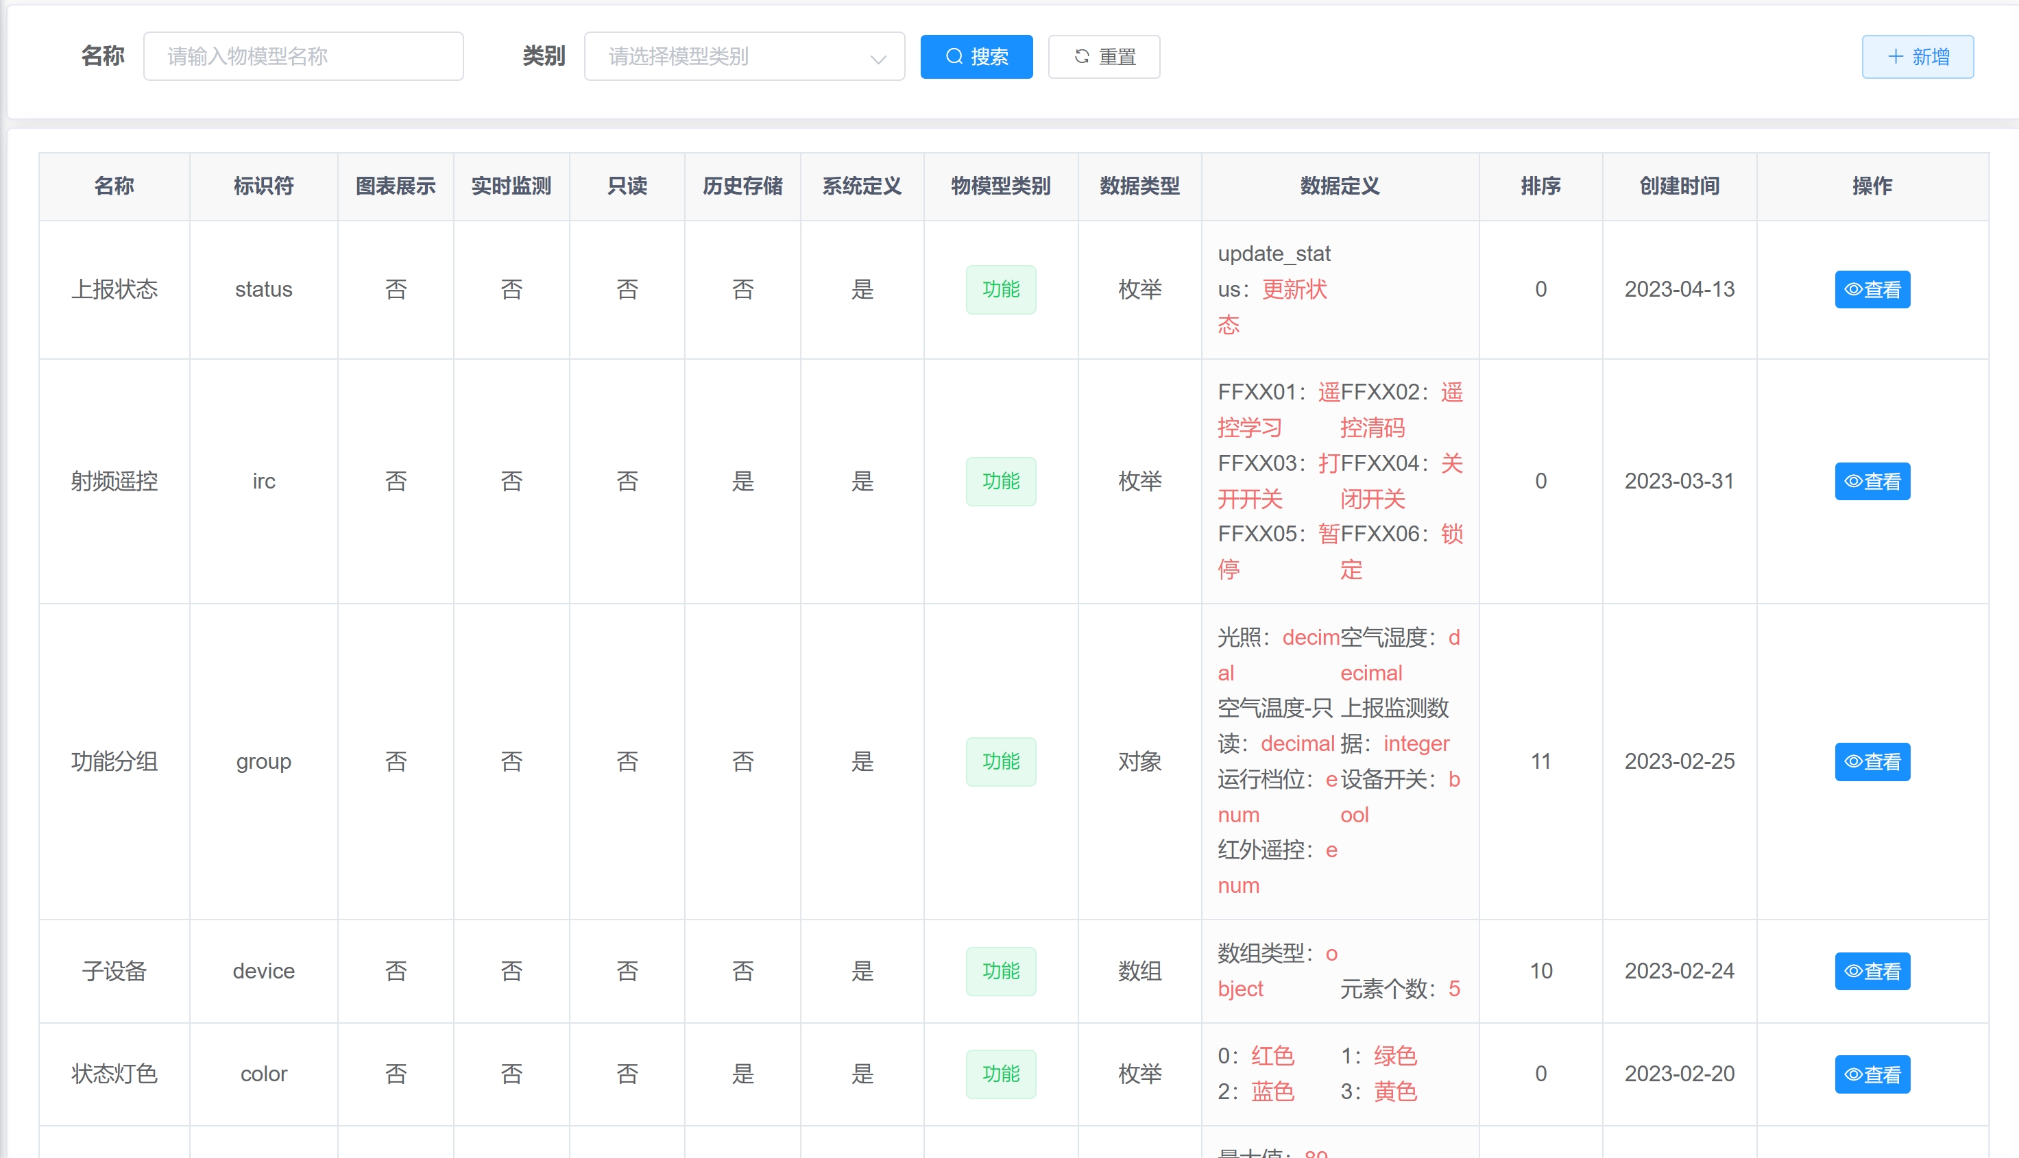The height and width of the screenshot is (1158, 2019).
Task: Click the device identifier cell
Action: point(263,971)
